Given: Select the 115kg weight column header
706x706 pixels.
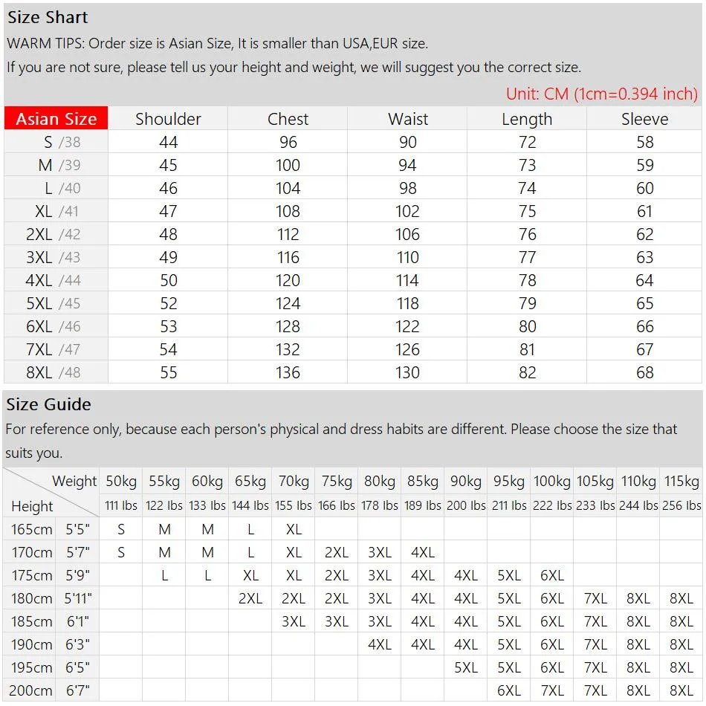Looking at the screenshot, I should pos(681,481).
